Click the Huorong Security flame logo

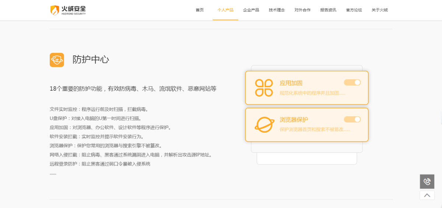click(55, 10)
